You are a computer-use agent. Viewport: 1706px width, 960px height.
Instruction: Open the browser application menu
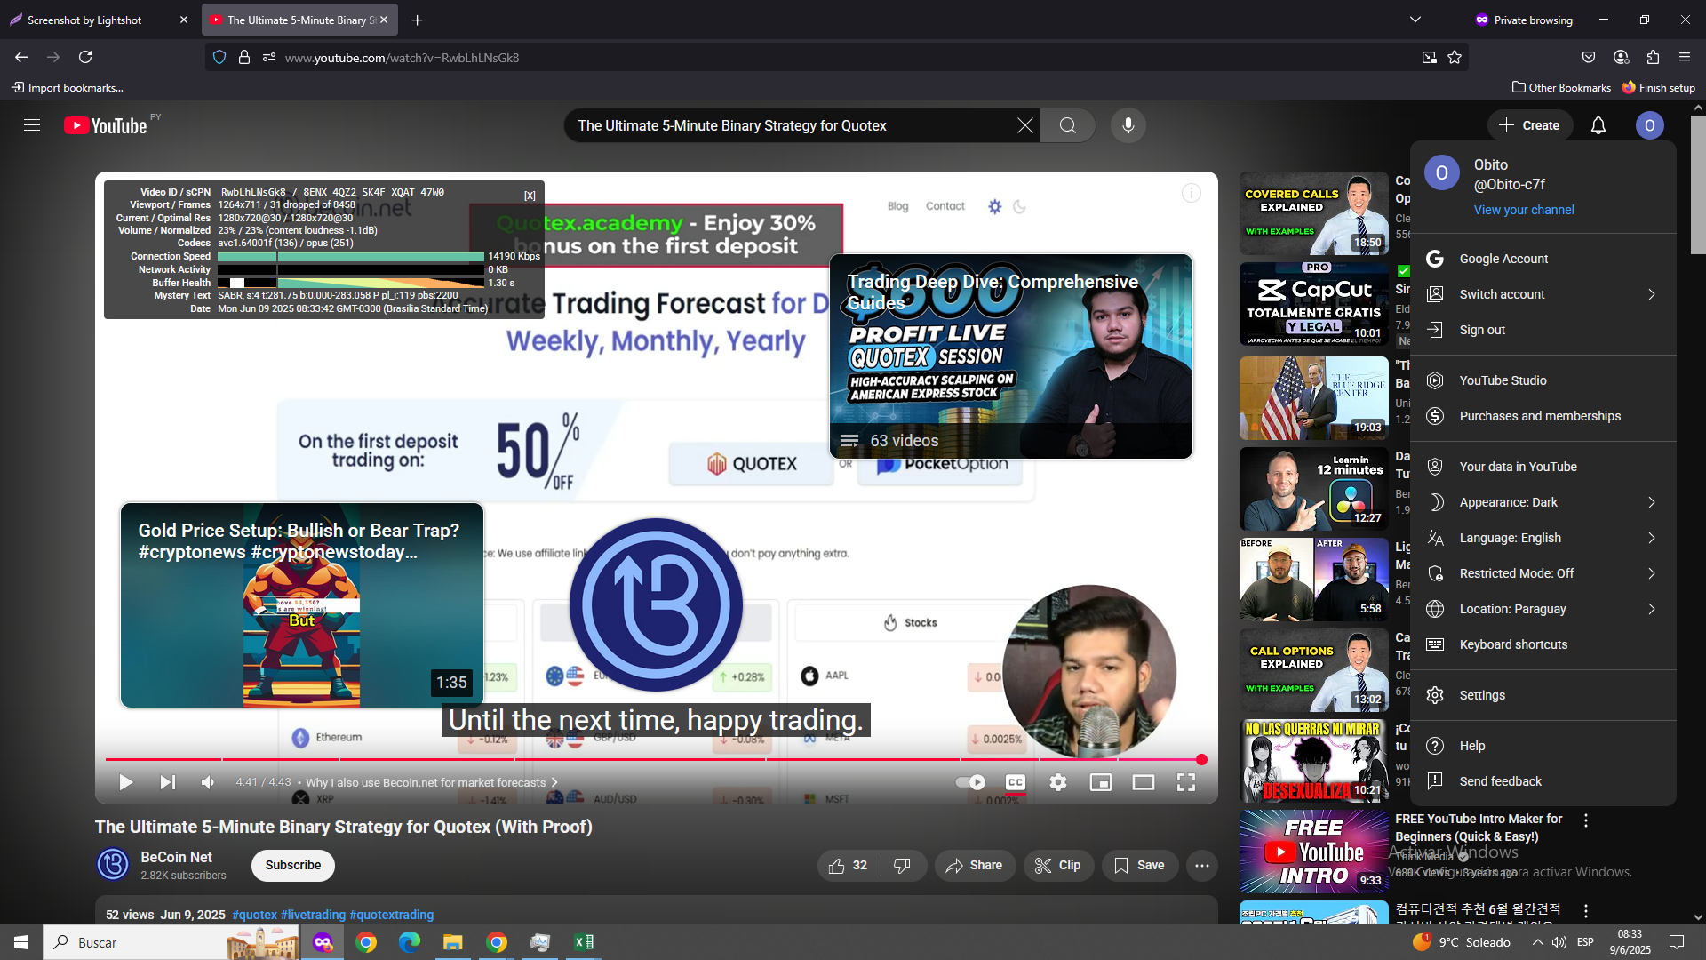click(x=1685, y=57)
